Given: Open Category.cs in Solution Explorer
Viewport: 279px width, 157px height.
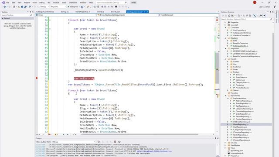Looking at the screenshot, I should pos(240,80).
